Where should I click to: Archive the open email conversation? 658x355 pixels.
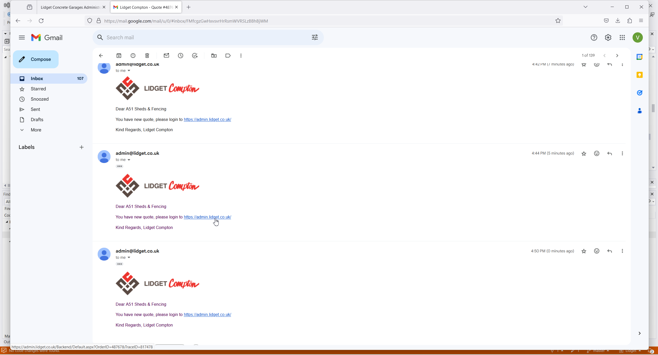[119, 55]
